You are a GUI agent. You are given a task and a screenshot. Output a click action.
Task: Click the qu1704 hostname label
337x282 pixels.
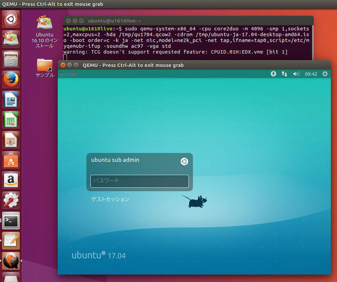[68, 74]
